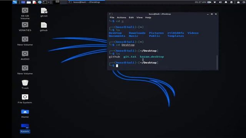This screenshot has height=138, width=246.
Task: Open the text editor panel launcher
Action: coord(34,2)
